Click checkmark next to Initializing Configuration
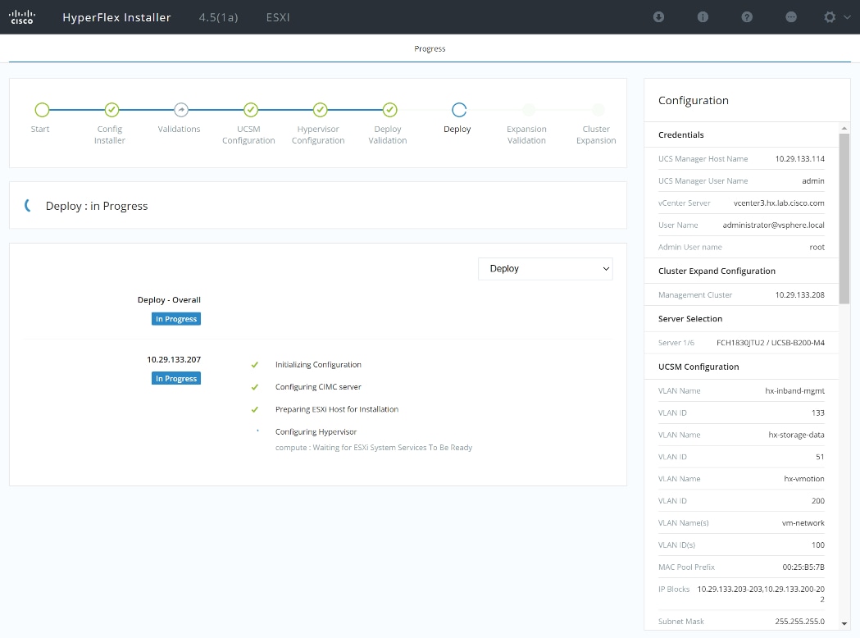The width and height of the screenshot is (860, 638). tap(254, 365)
